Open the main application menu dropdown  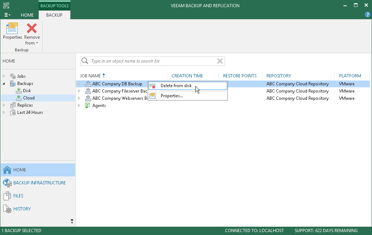tap(7, 15)
